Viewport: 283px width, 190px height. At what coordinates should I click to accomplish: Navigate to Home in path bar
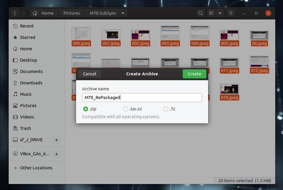coord(43,13)
